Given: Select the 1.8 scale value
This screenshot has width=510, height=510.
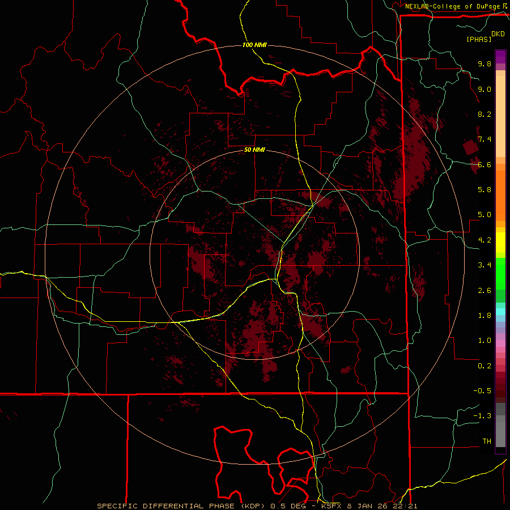Looking at the screenshot, I should 484,316.
